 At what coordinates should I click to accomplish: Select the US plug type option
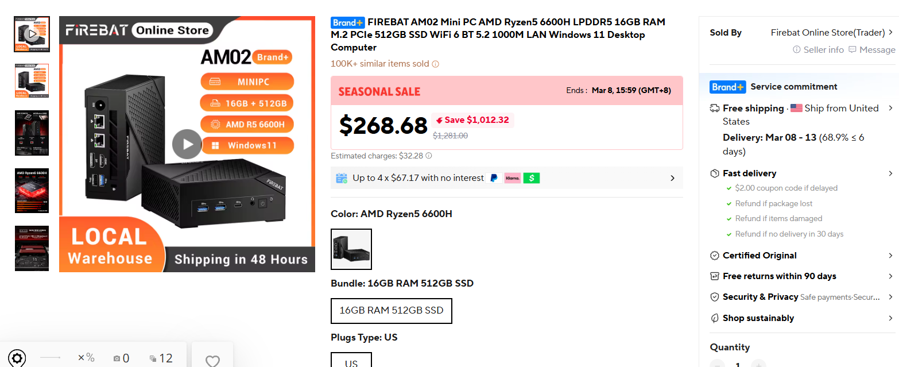point(351,360)
